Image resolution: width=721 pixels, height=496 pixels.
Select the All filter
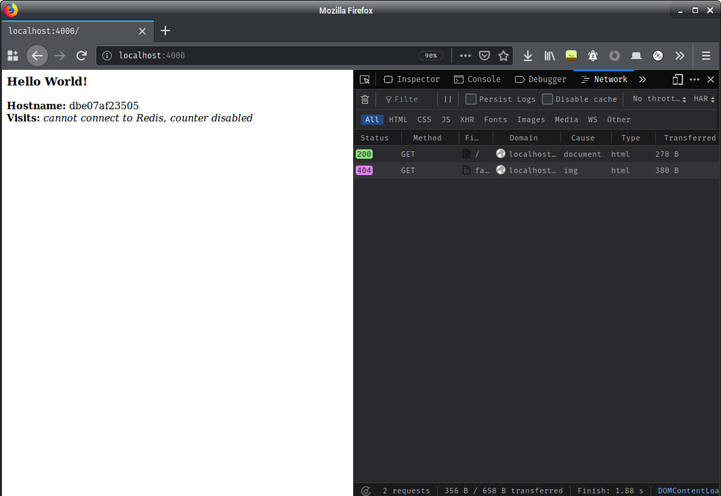coord(371,119)
